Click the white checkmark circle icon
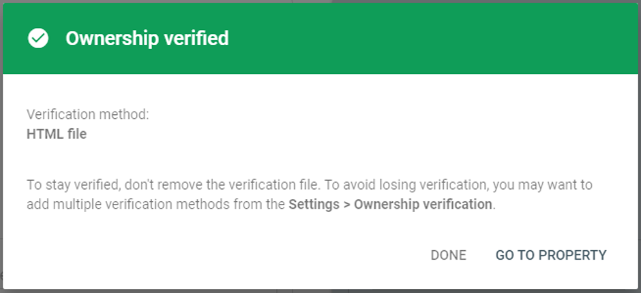This screenshot has height=293, width=641. tap(38, 38)
